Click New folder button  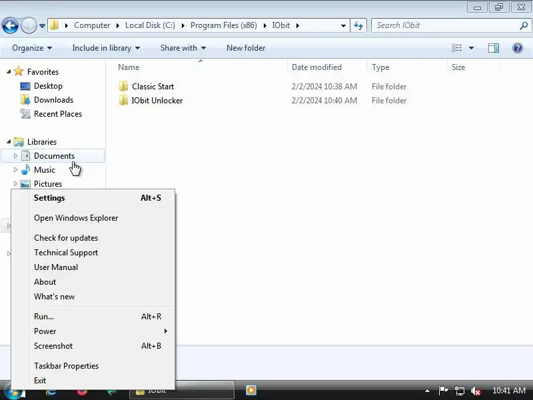pyautogui.click(x=246, y=48)
